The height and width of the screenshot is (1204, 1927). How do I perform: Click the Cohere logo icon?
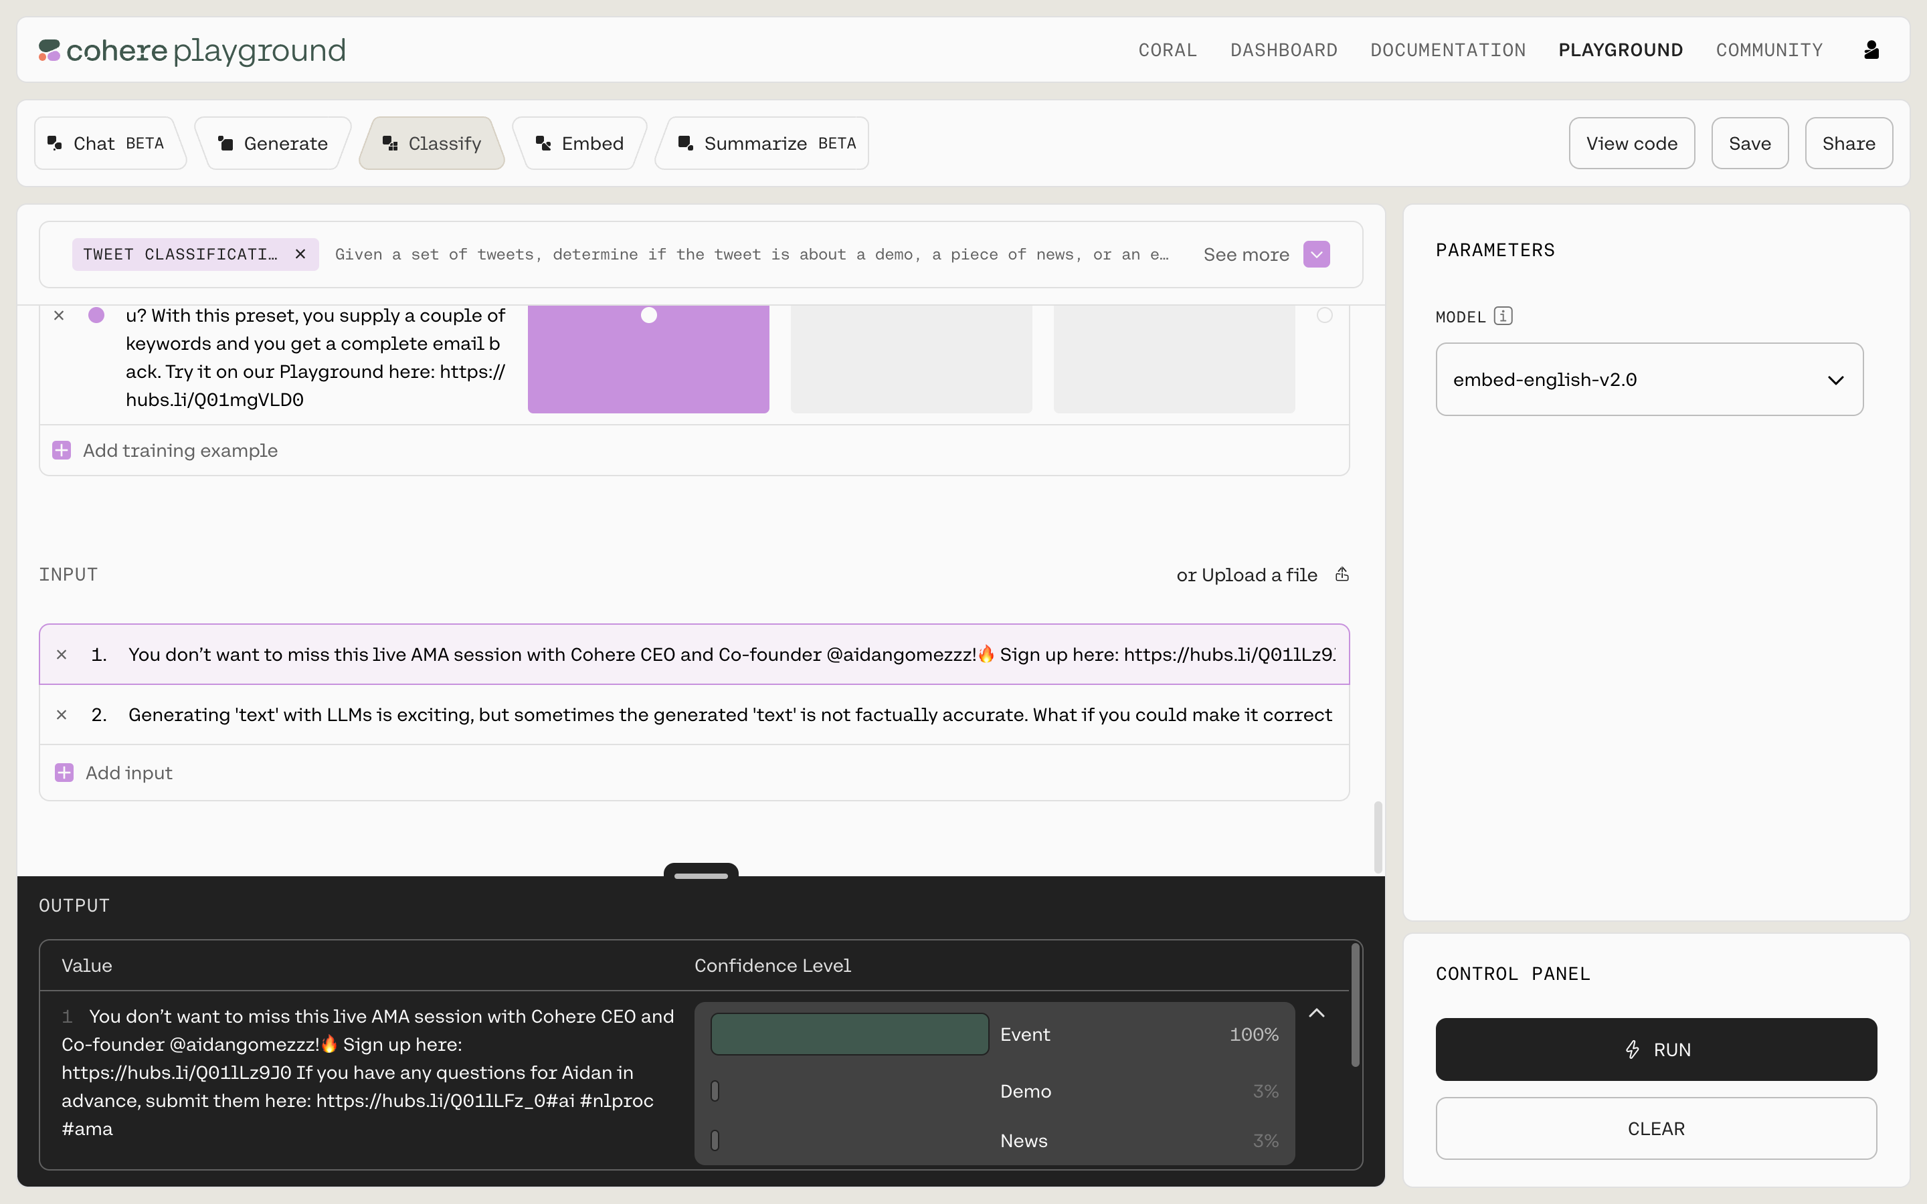[x=50, y=50]
